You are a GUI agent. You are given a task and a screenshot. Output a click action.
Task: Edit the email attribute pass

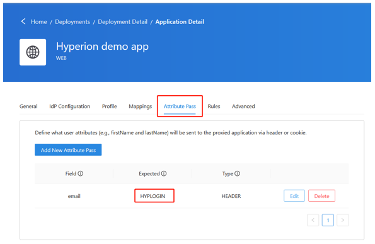point(294,196)
